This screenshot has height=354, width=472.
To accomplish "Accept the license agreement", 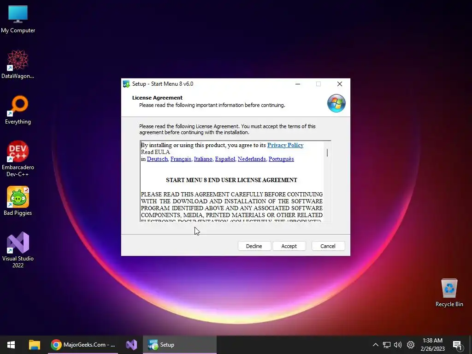I will [x=289, y=246].
